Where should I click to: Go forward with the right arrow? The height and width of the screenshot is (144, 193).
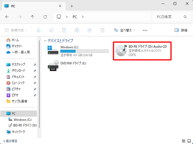coord(20,17)
